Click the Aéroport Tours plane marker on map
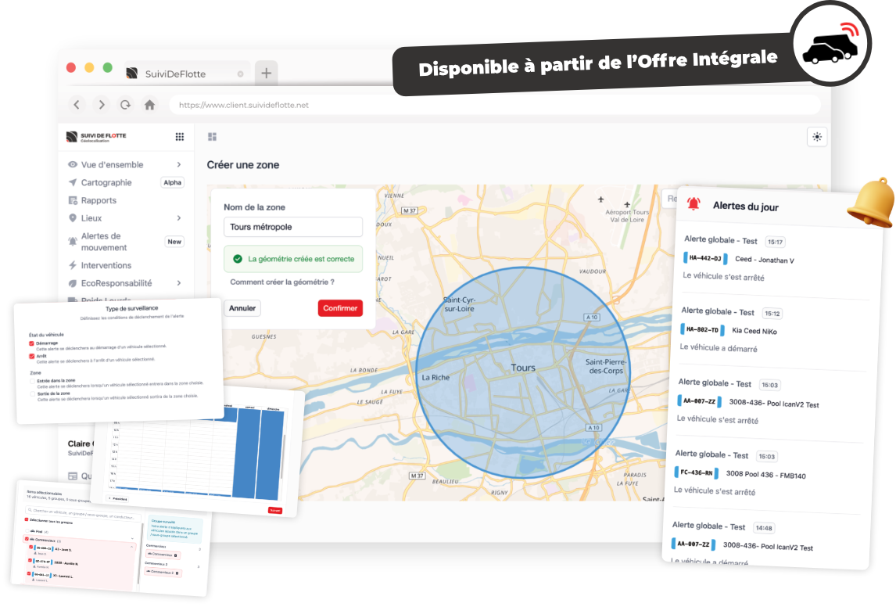Image resolution: width=896 pixels, height=607 pixels. tap(627, 204)
